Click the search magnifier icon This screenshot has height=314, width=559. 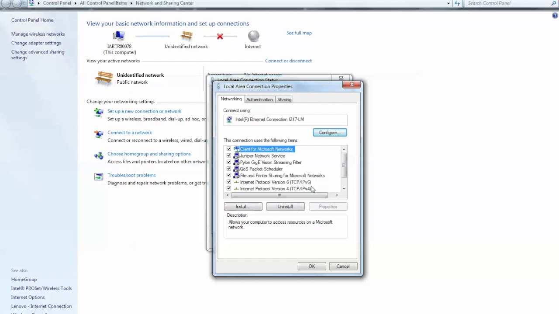pos(554,3)
